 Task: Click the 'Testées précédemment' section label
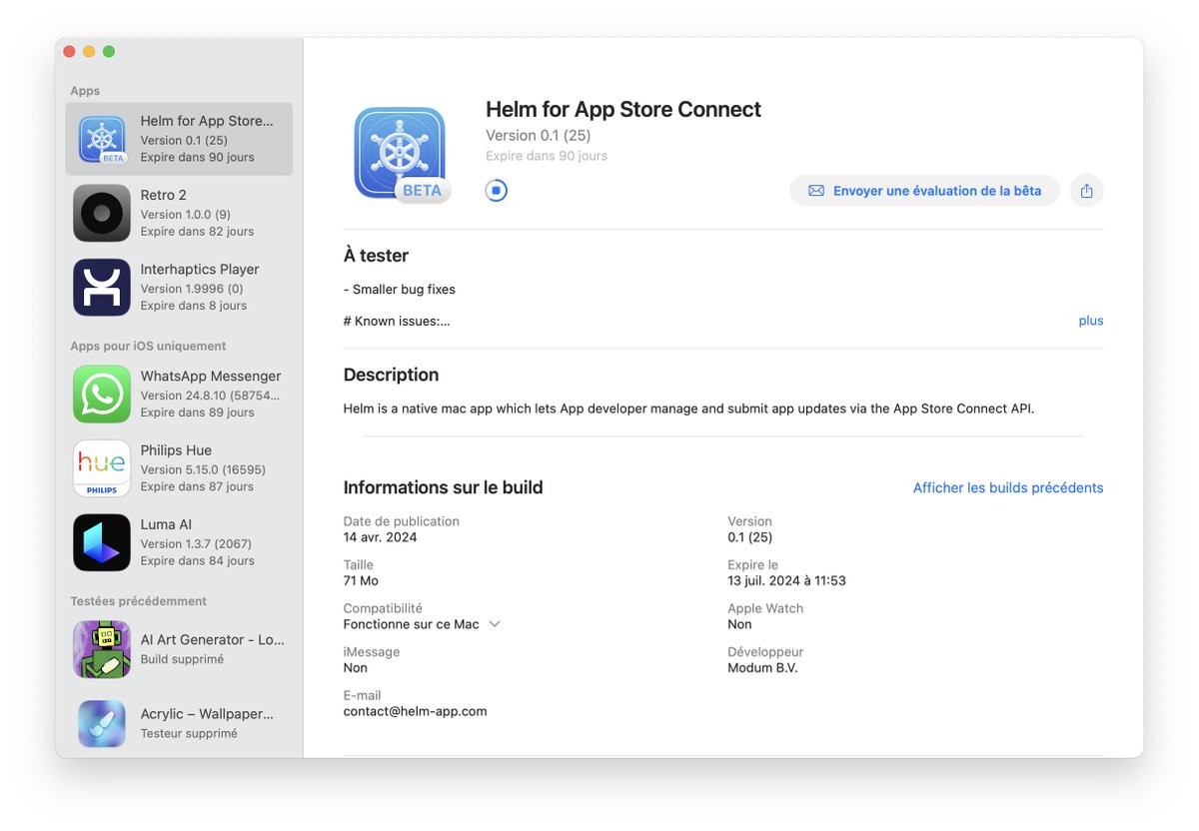pyautogui.click(x=138, y=601)
